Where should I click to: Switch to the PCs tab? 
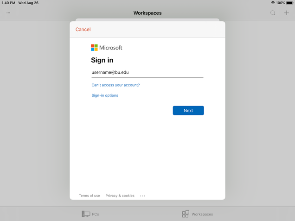click(x=90, y=214)
